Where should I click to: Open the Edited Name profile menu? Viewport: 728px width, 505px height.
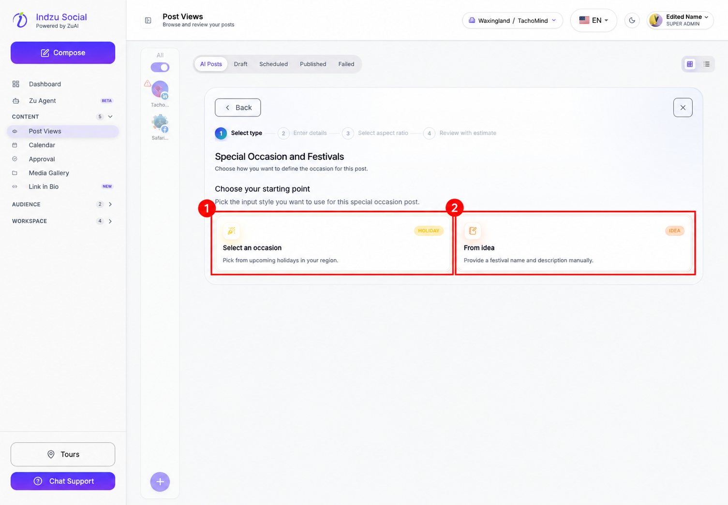click(680, 20)
